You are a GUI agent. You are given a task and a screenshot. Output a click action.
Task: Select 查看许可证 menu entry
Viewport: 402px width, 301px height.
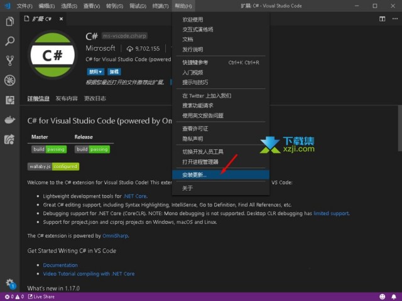[220, 129]
